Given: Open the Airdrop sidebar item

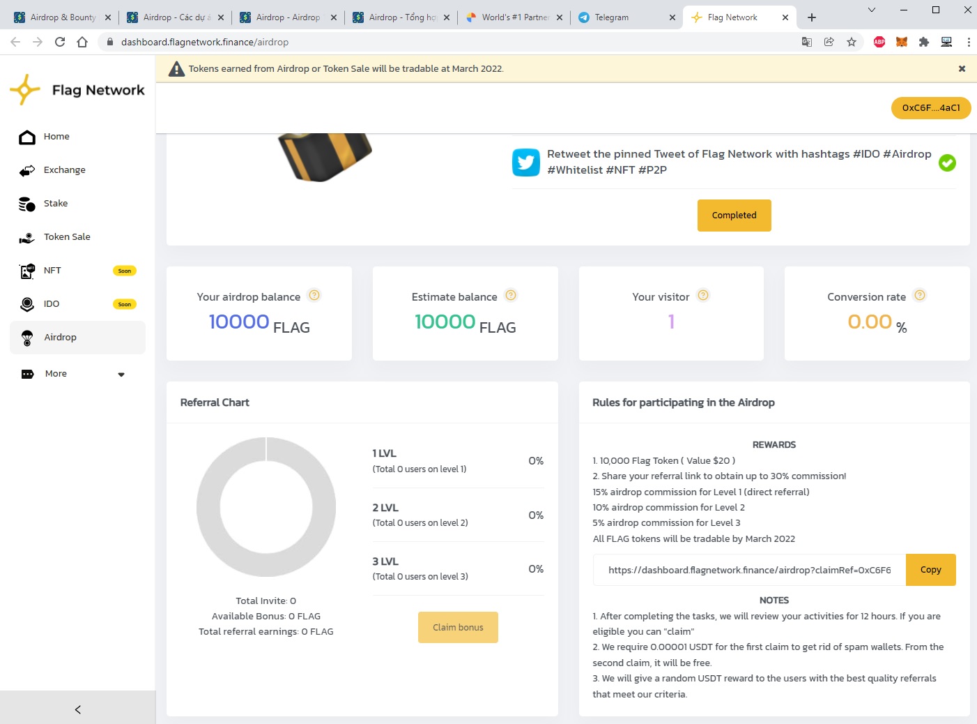Looking at the screenshot, I should 77,338.
